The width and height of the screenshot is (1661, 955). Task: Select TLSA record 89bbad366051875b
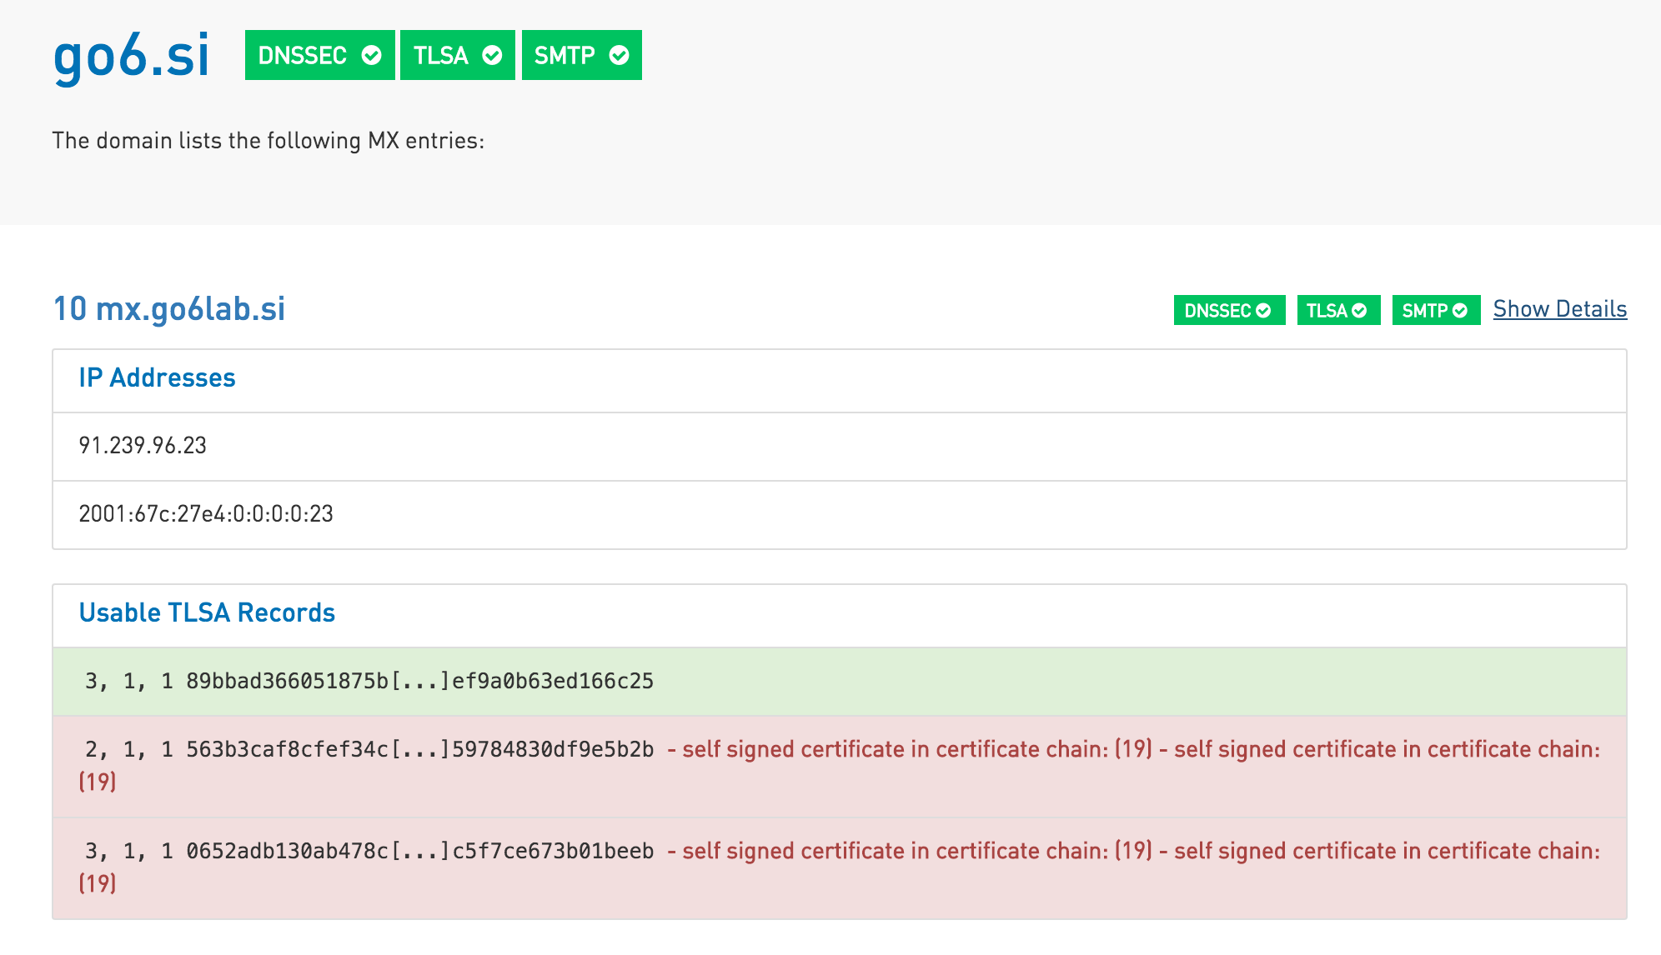click(x=840, y=682)
